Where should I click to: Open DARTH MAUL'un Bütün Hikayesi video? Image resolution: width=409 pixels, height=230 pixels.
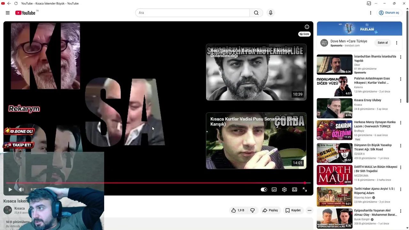click(376, 169)
